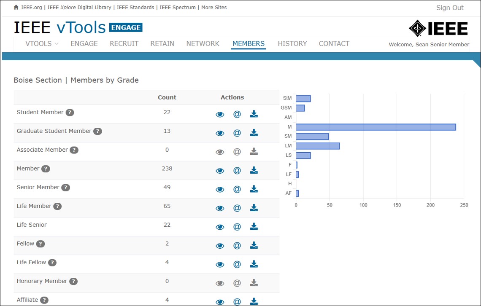Open help for Affiliate grade

pyautogui.click(x=44, y=300)
